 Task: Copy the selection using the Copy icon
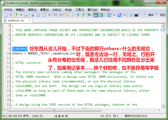click(x=38, y=15)
